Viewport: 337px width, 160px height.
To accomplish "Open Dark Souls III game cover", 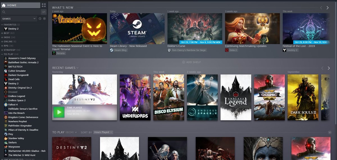I will coord(303,97).
